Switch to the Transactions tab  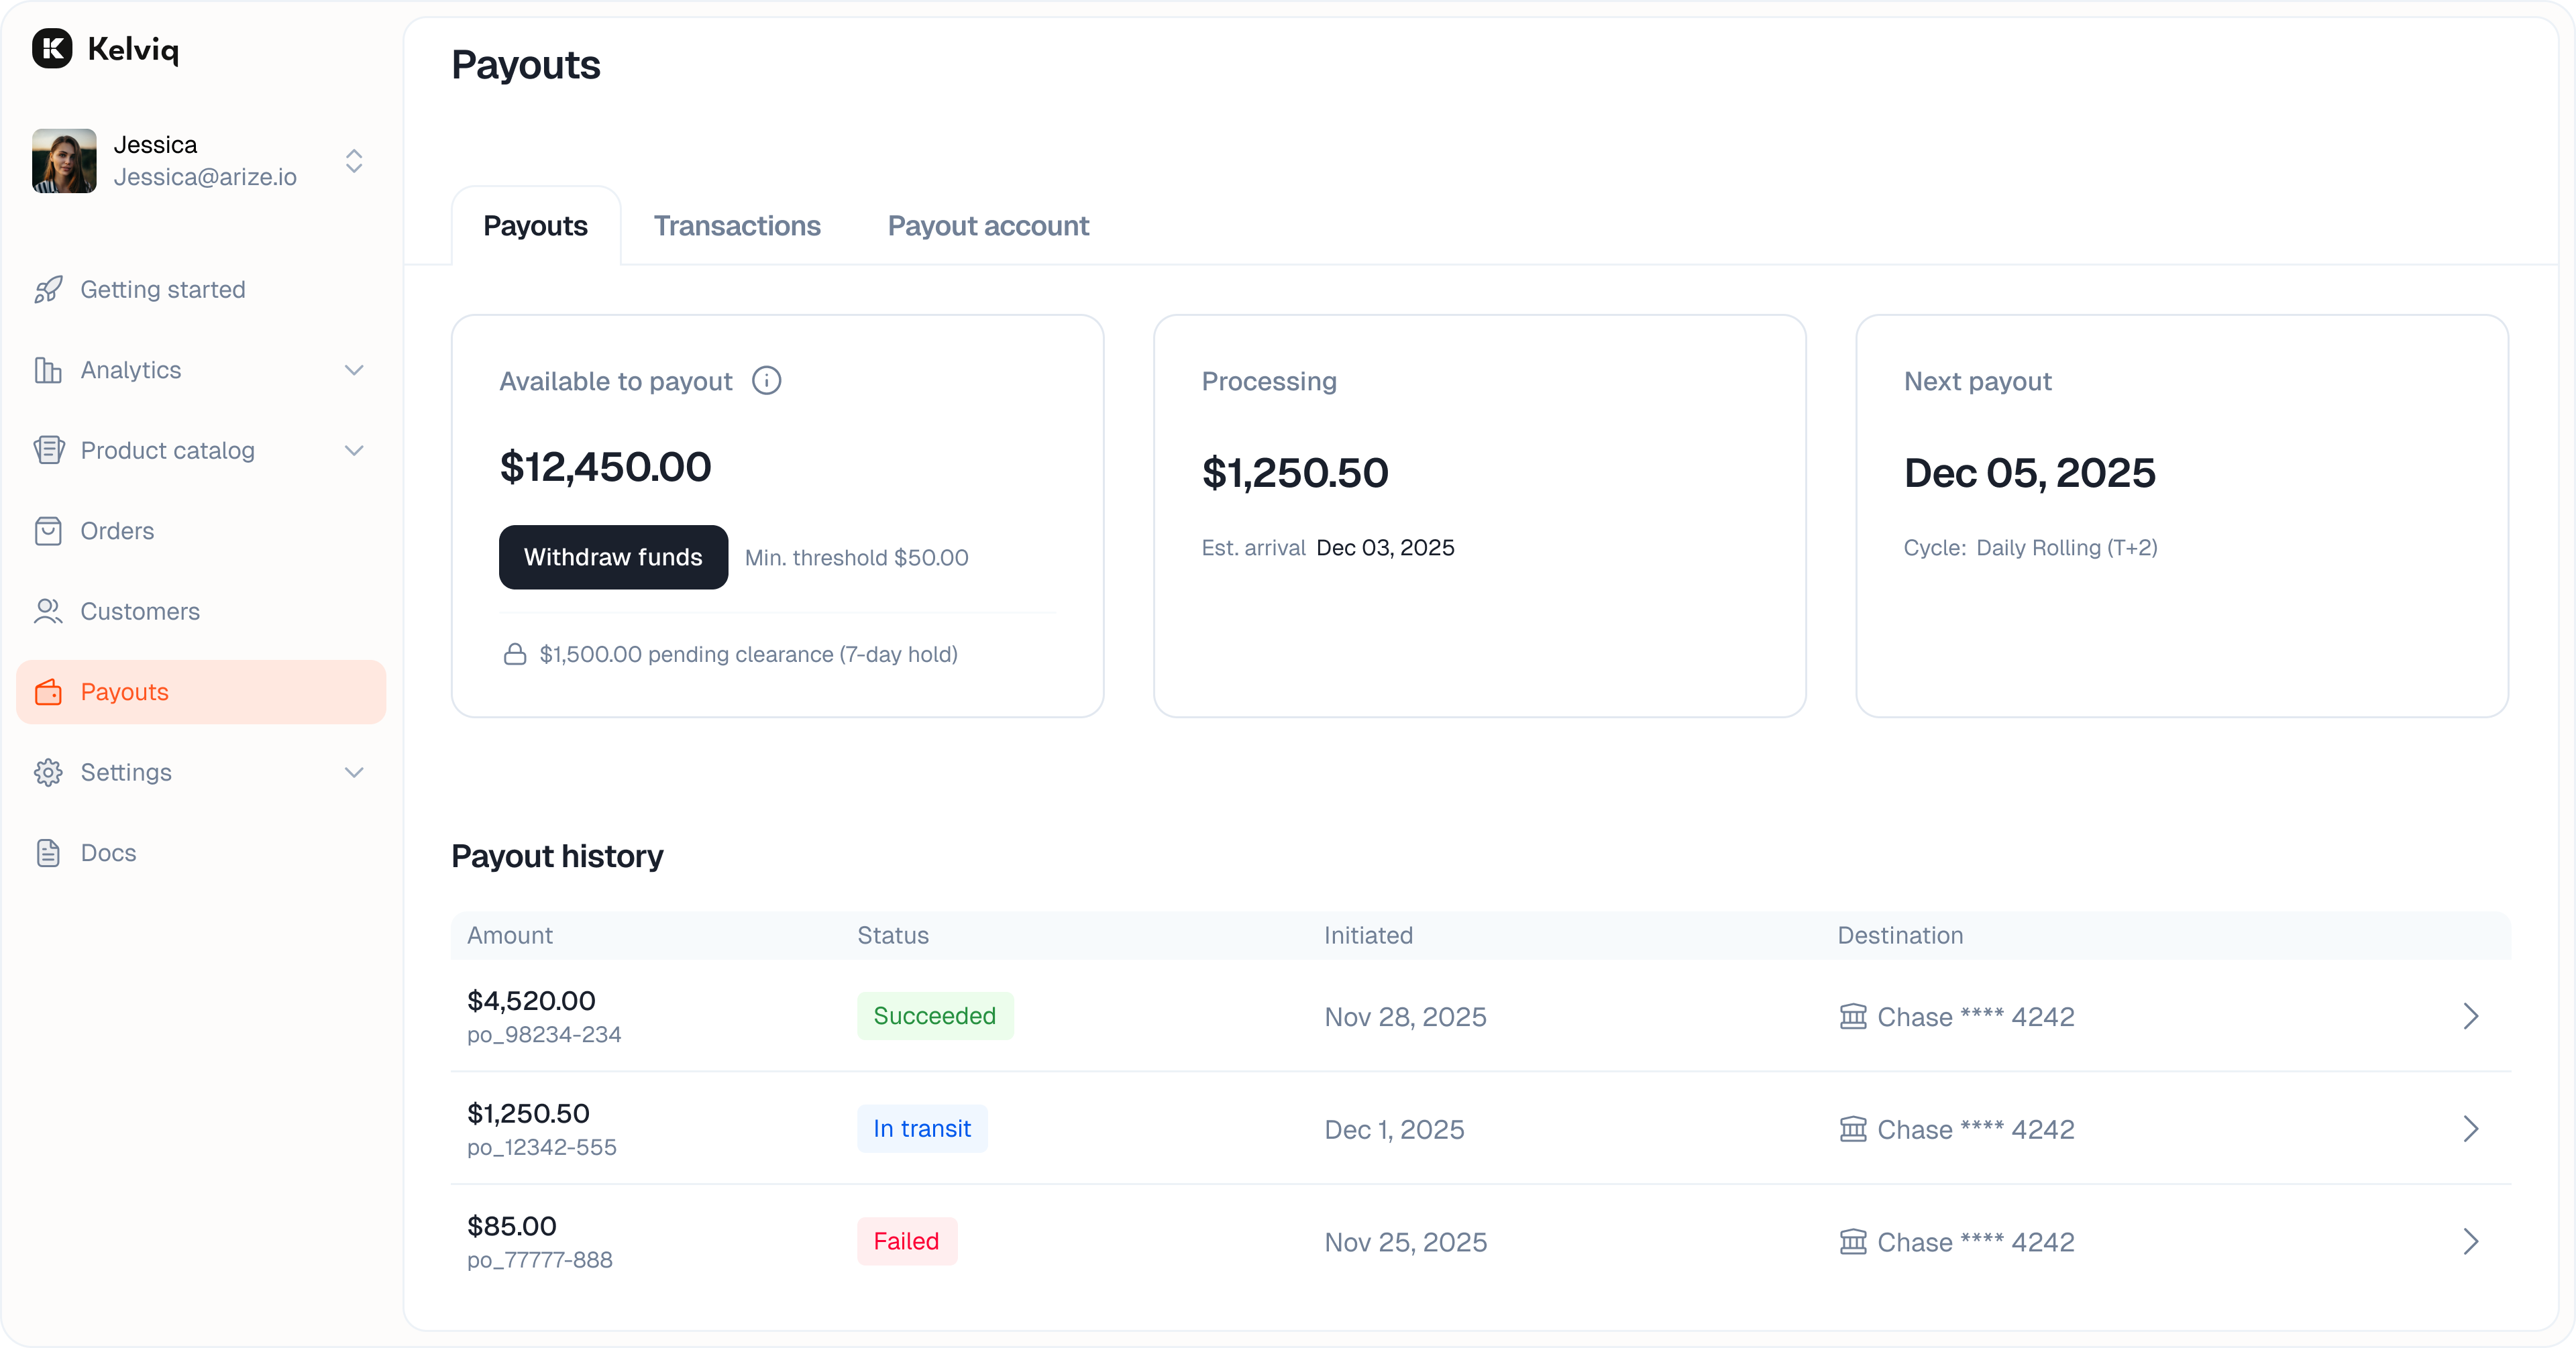(737, 226)
